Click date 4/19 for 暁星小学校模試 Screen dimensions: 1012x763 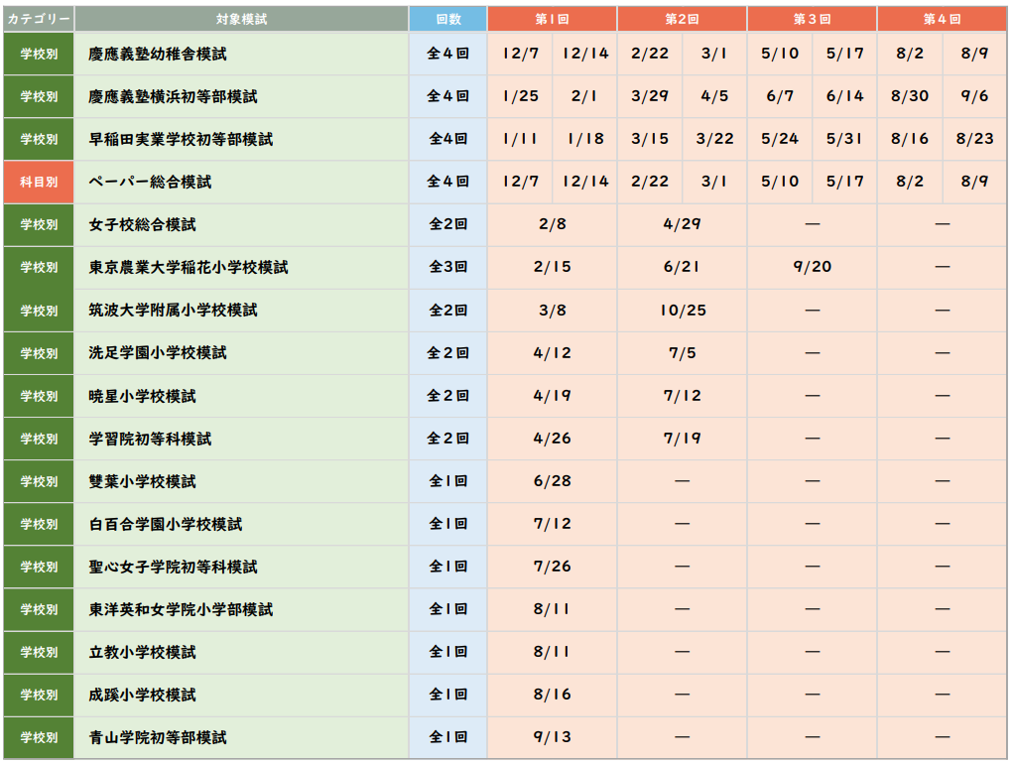tap(553, 396)
